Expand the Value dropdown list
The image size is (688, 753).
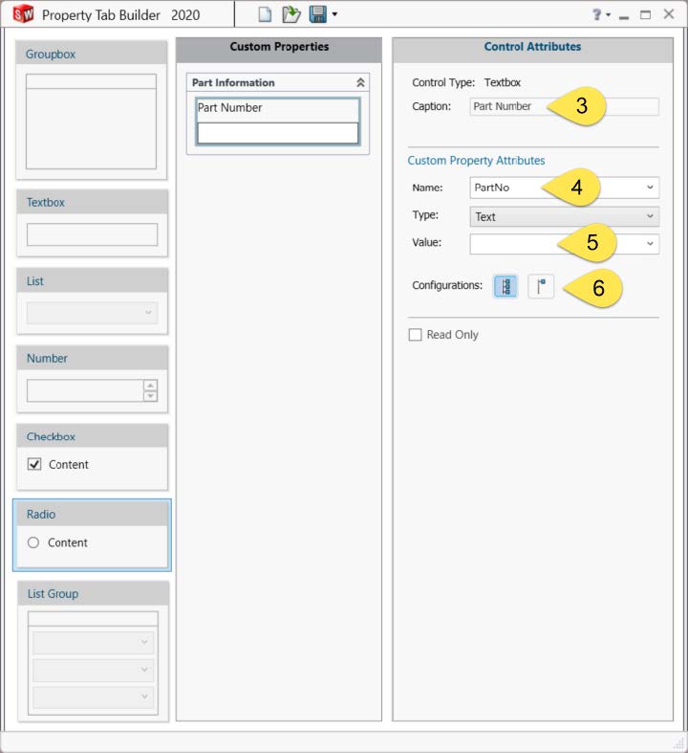(x=651, y=244)
